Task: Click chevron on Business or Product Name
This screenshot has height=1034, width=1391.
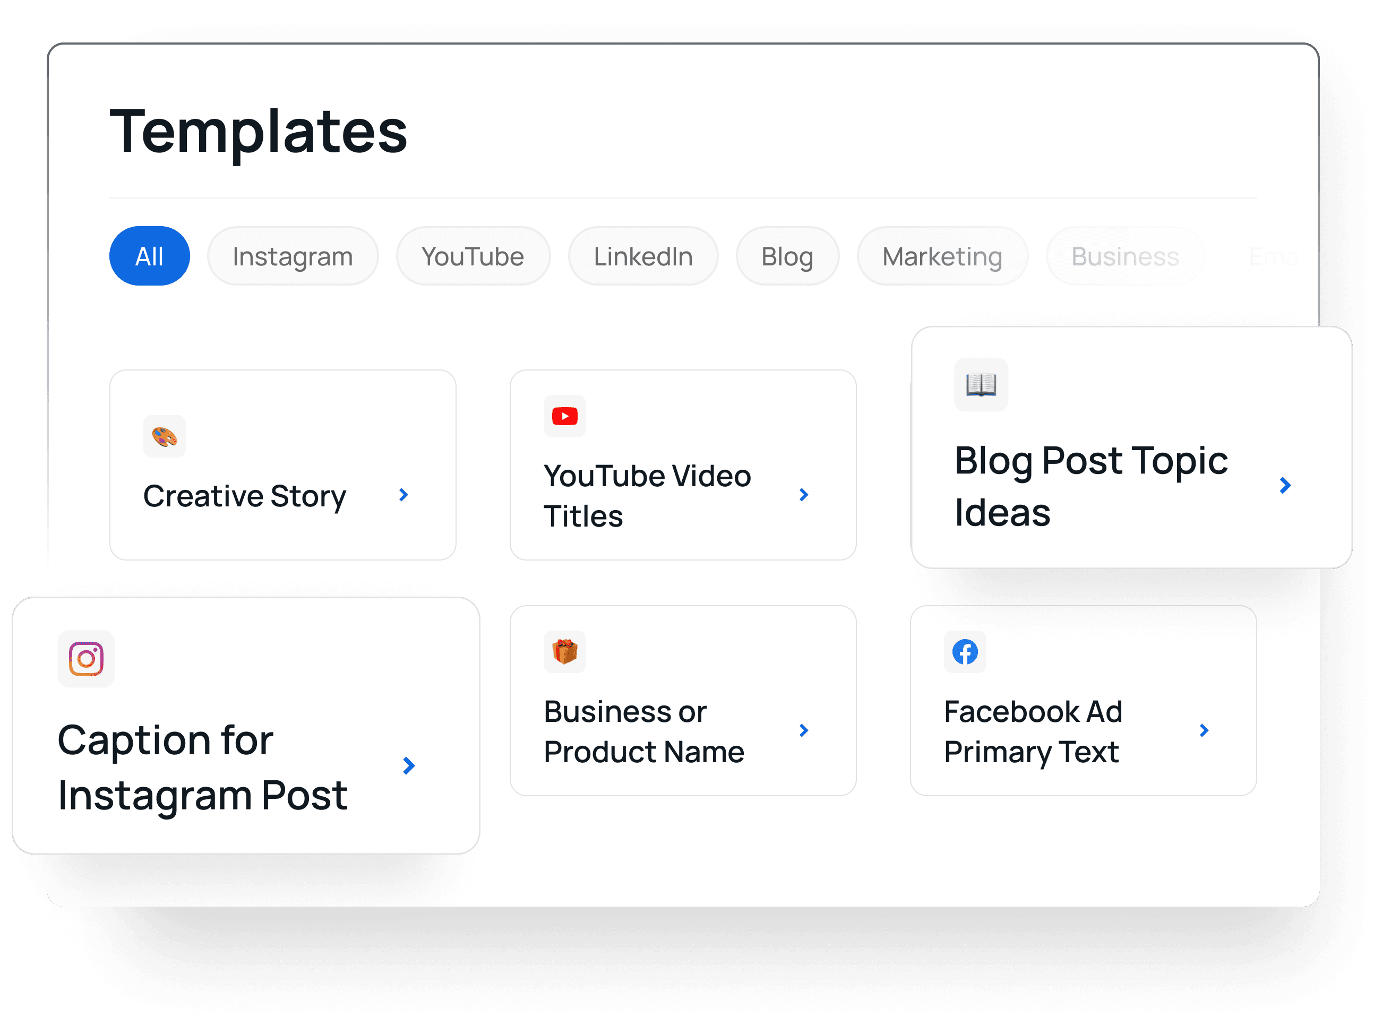Action: pyautogui.click(x=804, y=730)
